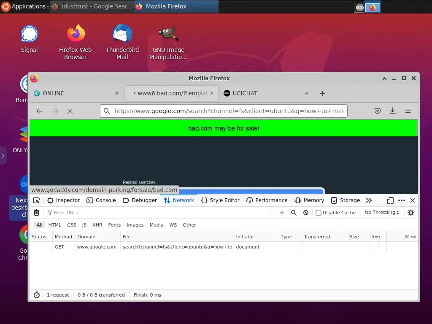Toggle responsive design mode icon
The image size is (432, 324).
click(390, 200)
